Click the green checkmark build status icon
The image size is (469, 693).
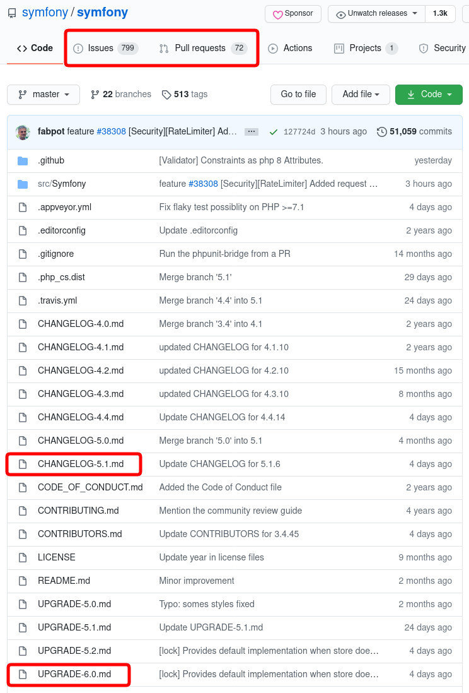pyautogui.click(x=274, y=132)
